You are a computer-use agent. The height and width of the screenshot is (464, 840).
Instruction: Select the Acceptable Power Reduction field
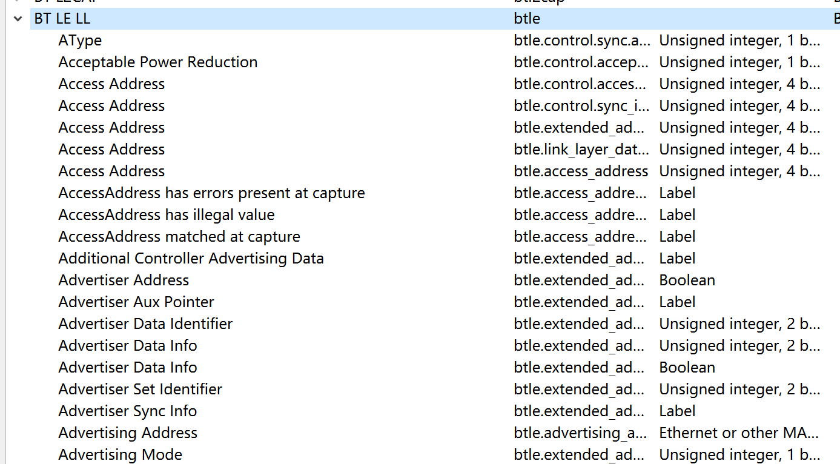tap(157, 62)
